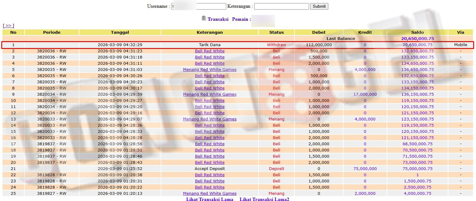Open Menang Red White Games in row 5

click(x=209, y=69)
